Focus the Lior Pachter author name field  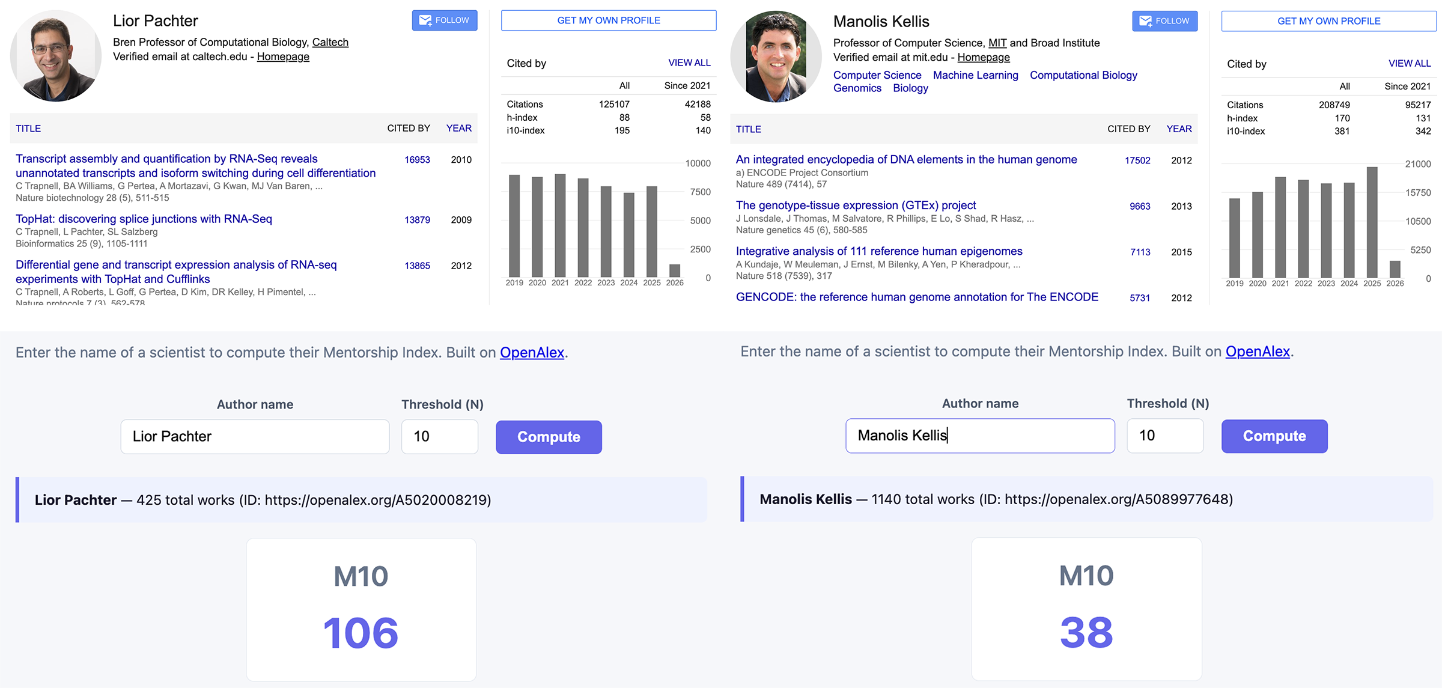coord(255,436)
